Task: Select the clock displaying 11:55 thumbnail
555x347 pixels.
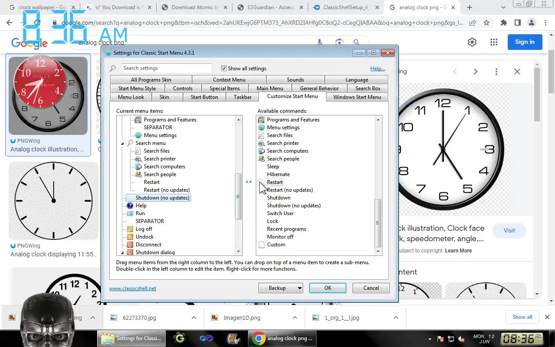Action: click(53, 201)
